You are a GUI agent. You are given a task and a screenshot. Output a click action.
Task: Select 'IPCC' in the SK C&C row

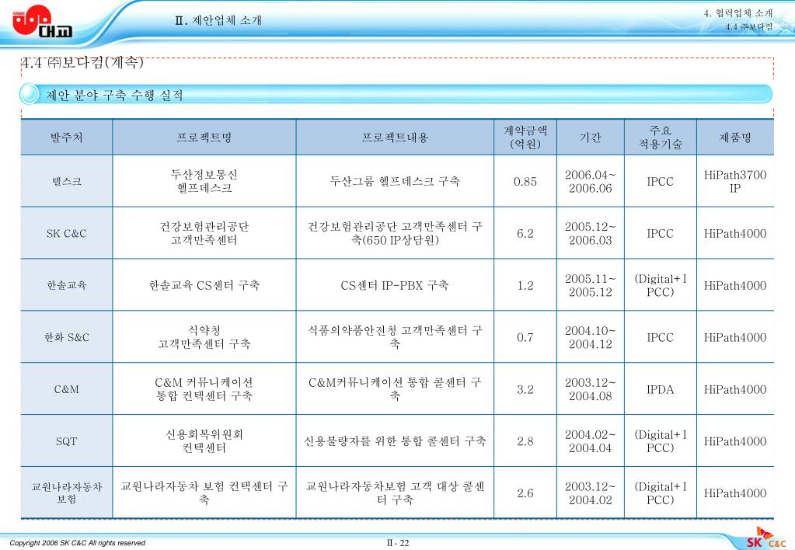click(x=660, y=234)
